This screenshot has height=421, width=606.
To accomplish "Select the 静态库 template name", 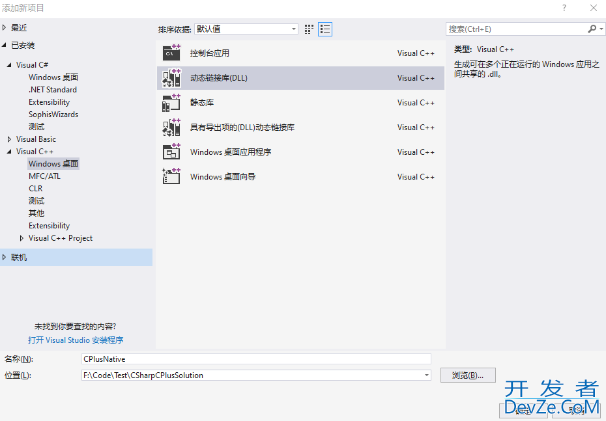I will (x=202, y=103).
